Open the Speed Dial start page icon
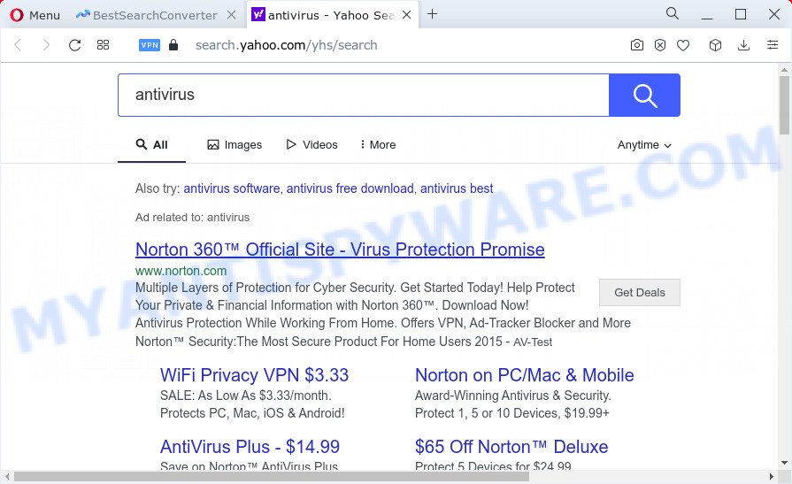 103,45
